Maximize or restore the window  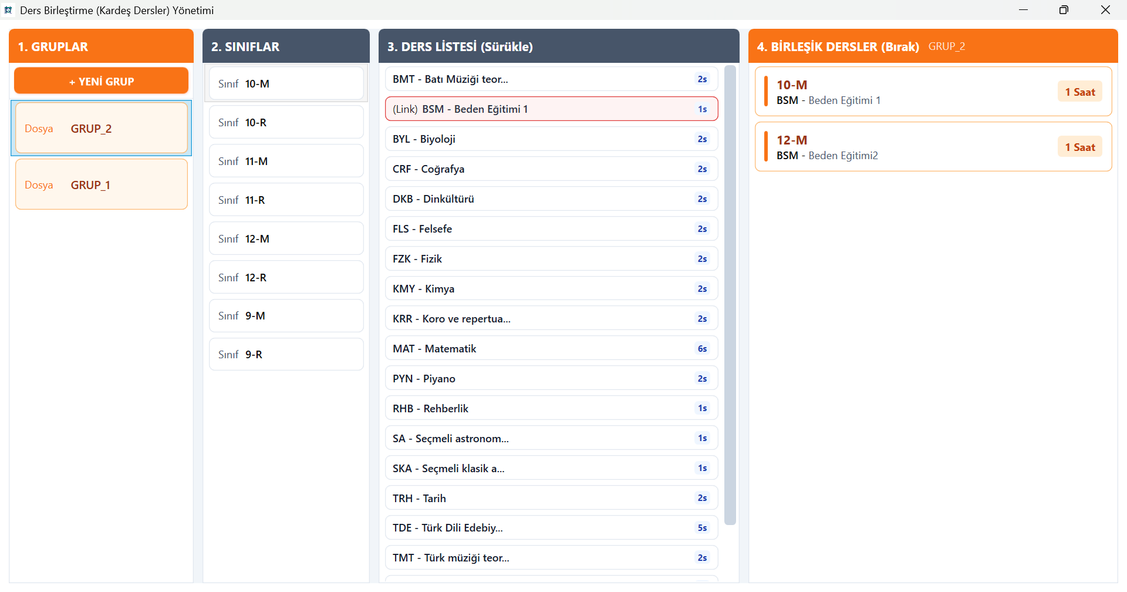click(1064, 10)
